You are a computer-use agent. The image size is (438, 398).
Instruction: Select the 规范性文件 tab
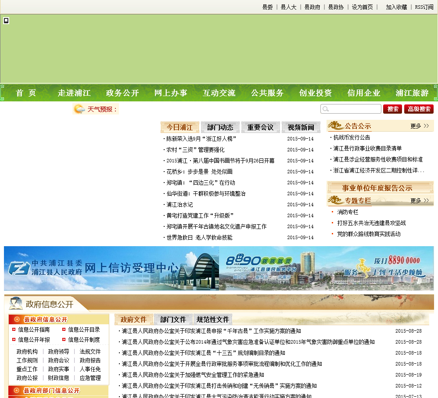pos(212,319)
